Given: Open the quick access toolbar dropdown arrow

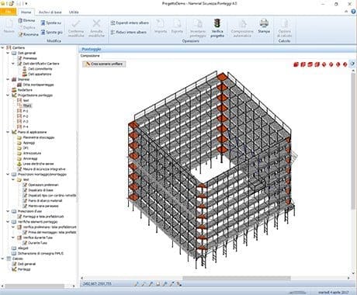Looking at the screenshot, I should pyautogui.click(x=26, y=4).
